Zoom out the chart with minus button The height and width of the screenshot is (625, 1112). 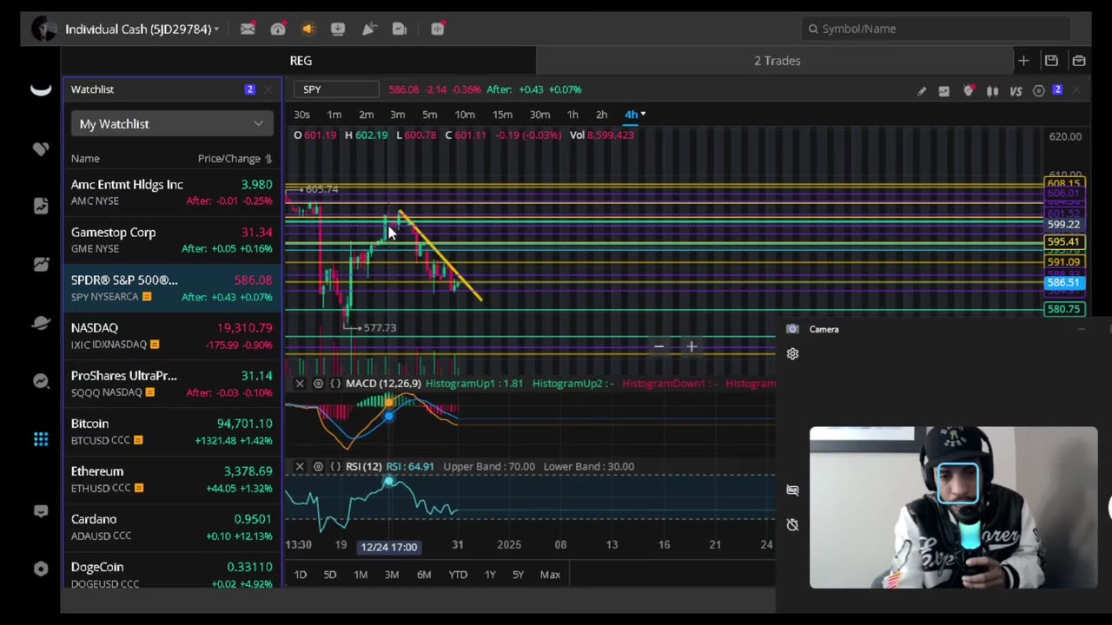click(659, 346)
